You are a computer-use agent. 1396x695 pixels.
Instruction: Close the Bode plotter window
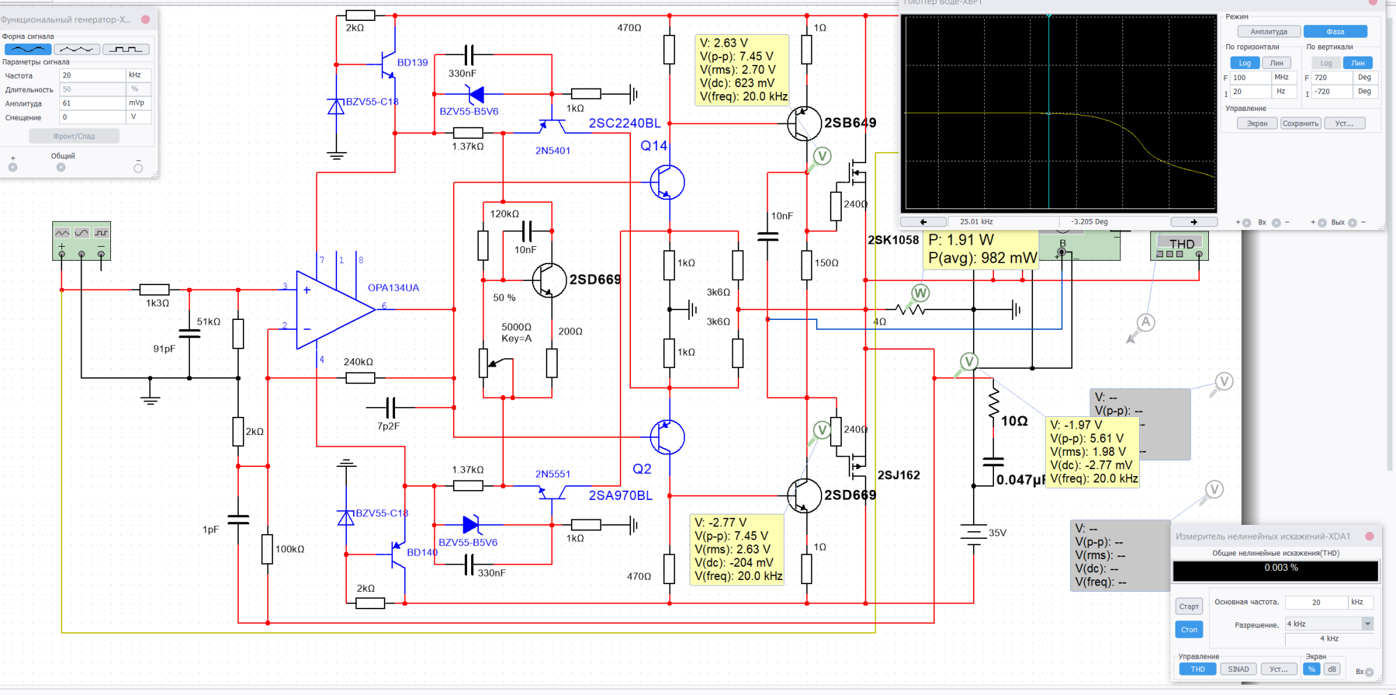coord(1372,3)
